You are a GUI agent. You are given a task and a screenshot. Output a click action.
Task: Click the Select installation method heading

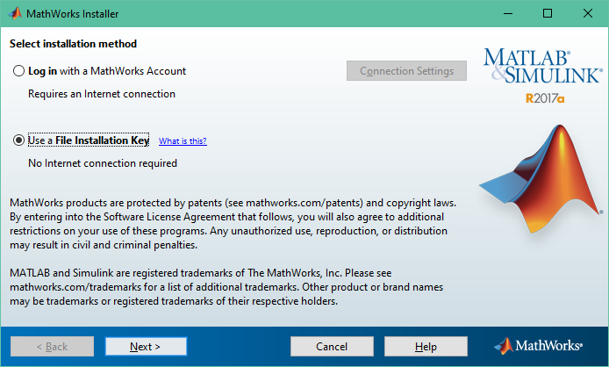(x=73, y=44)
